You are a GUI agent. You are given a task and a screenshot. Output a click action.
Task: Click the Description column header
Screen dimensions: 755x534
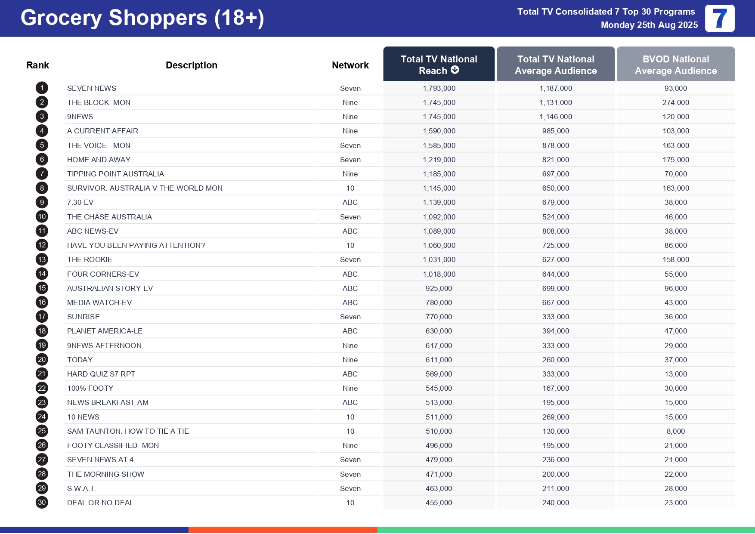pos(191,65)
